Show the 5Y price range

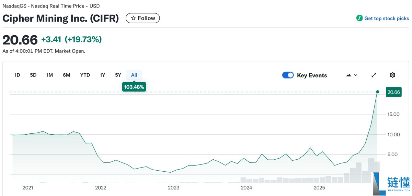point(118,75)
